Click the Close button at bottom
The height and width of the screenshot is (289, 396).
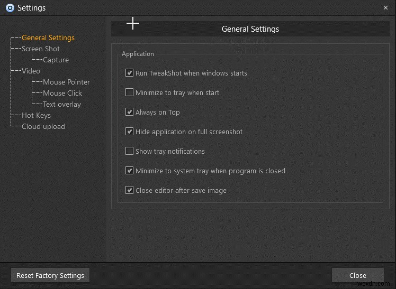(x=357, y=275)
